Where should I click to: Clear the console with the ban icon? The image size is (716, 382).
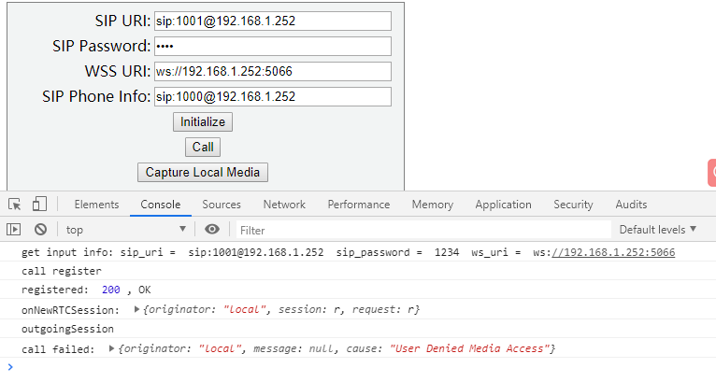(x=40, y=230)
